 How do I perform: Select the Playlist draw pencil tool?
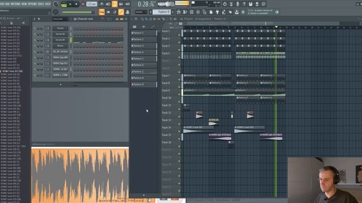point(143,19)
